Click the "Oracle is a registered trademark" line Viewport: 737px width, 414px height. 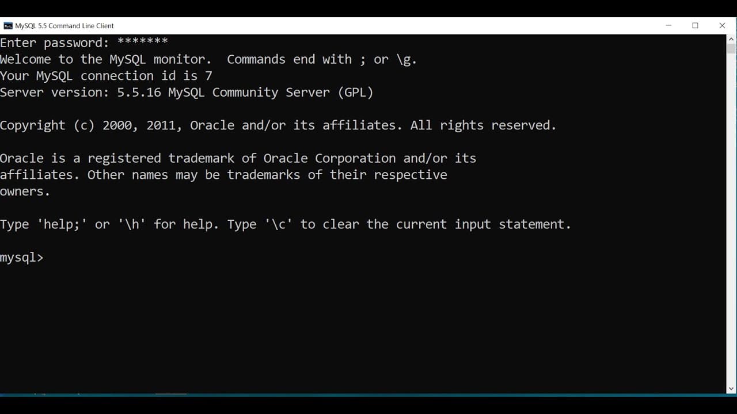click(238, 158)
